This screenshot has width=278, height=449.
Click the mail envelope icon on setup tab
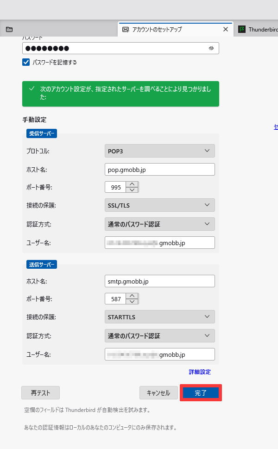click(x=126, y=29)
